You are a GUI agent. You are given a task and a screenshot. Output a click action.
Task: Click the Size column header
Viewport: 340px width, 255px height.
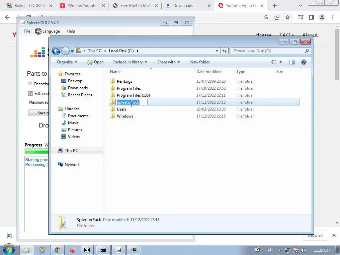(x=280, y=72)
